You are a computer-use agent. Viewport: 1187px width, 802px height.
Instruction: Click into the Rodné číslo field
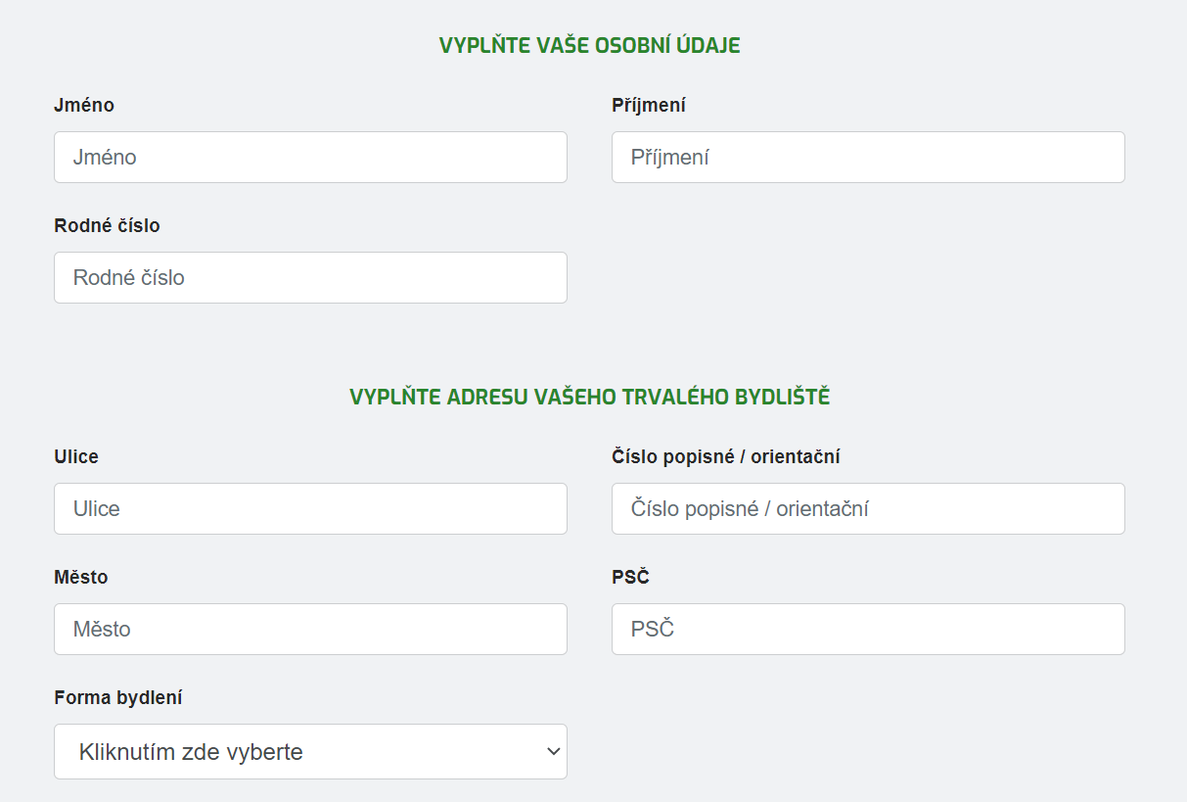[310, 277]
